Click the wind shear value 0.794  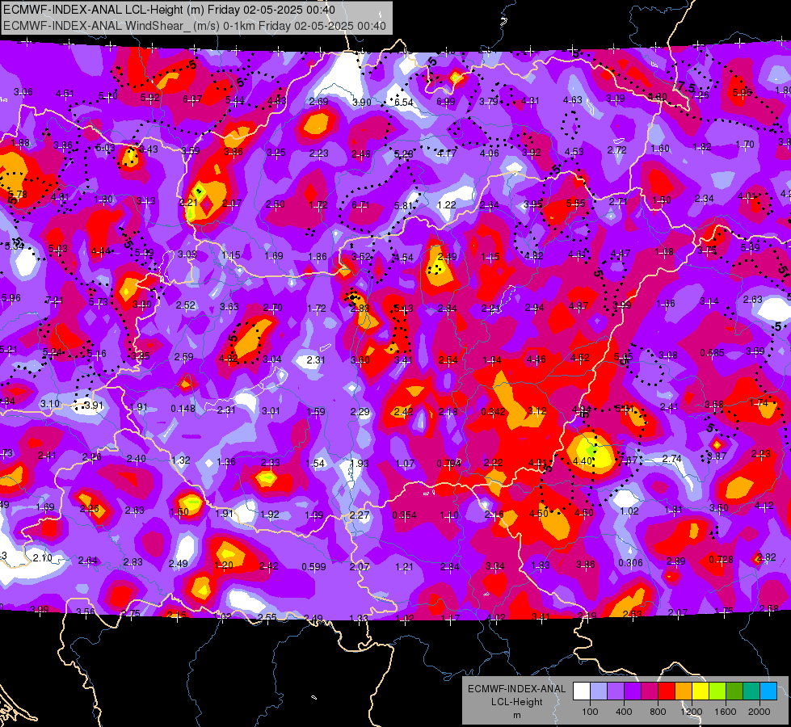[448, 463]
